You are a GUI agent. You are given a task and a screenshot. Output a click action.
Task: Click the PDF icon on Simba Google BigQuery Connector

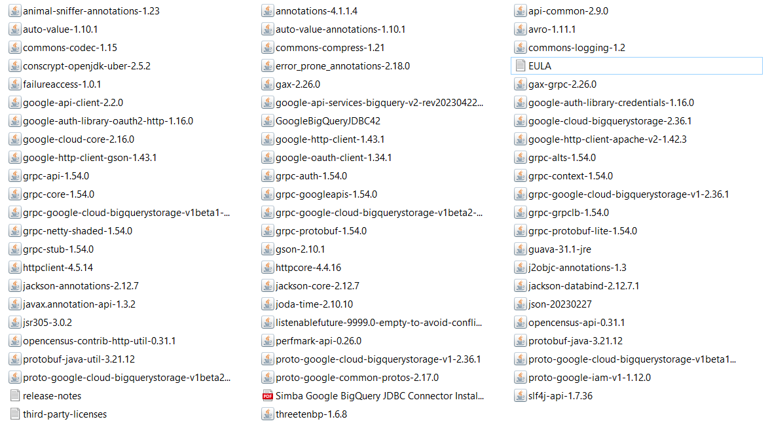[267, 395]
